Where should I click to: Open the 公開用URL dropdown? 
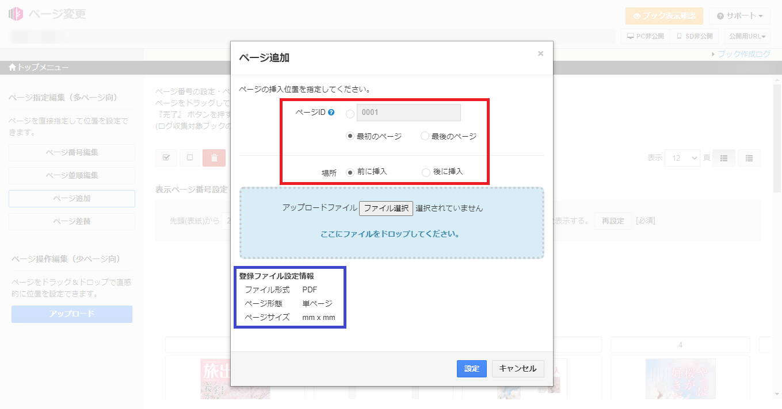tap(747, 36)
